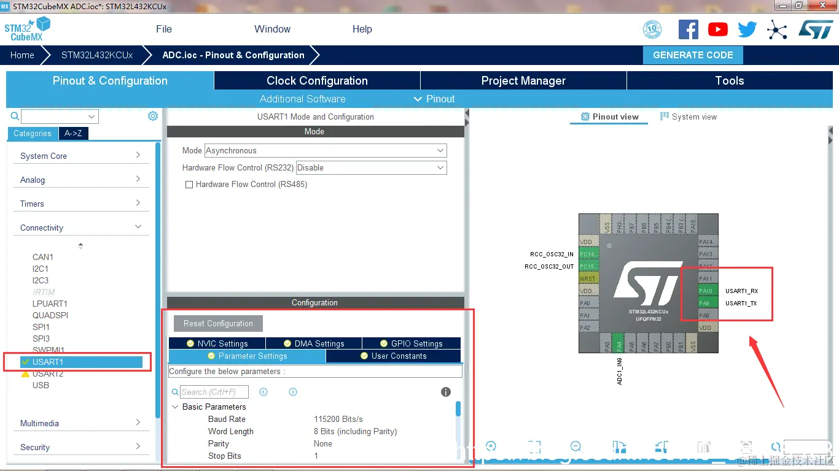Image resolution: width=839 pixels, height=471 pixels.
Task: Click the 10-year anniversary badge icon
Action: click(652, 29)
